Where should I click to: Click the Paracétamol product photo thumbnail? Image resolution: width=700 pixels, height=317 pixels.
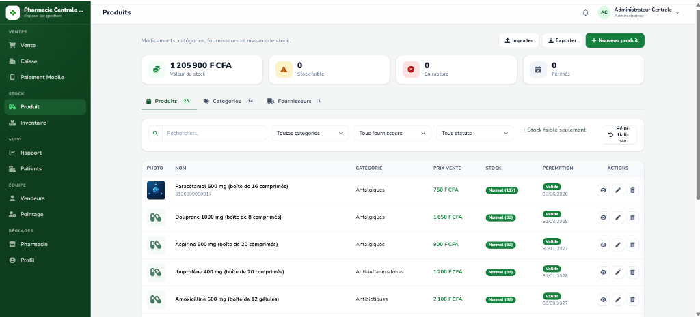click(157, 191)
